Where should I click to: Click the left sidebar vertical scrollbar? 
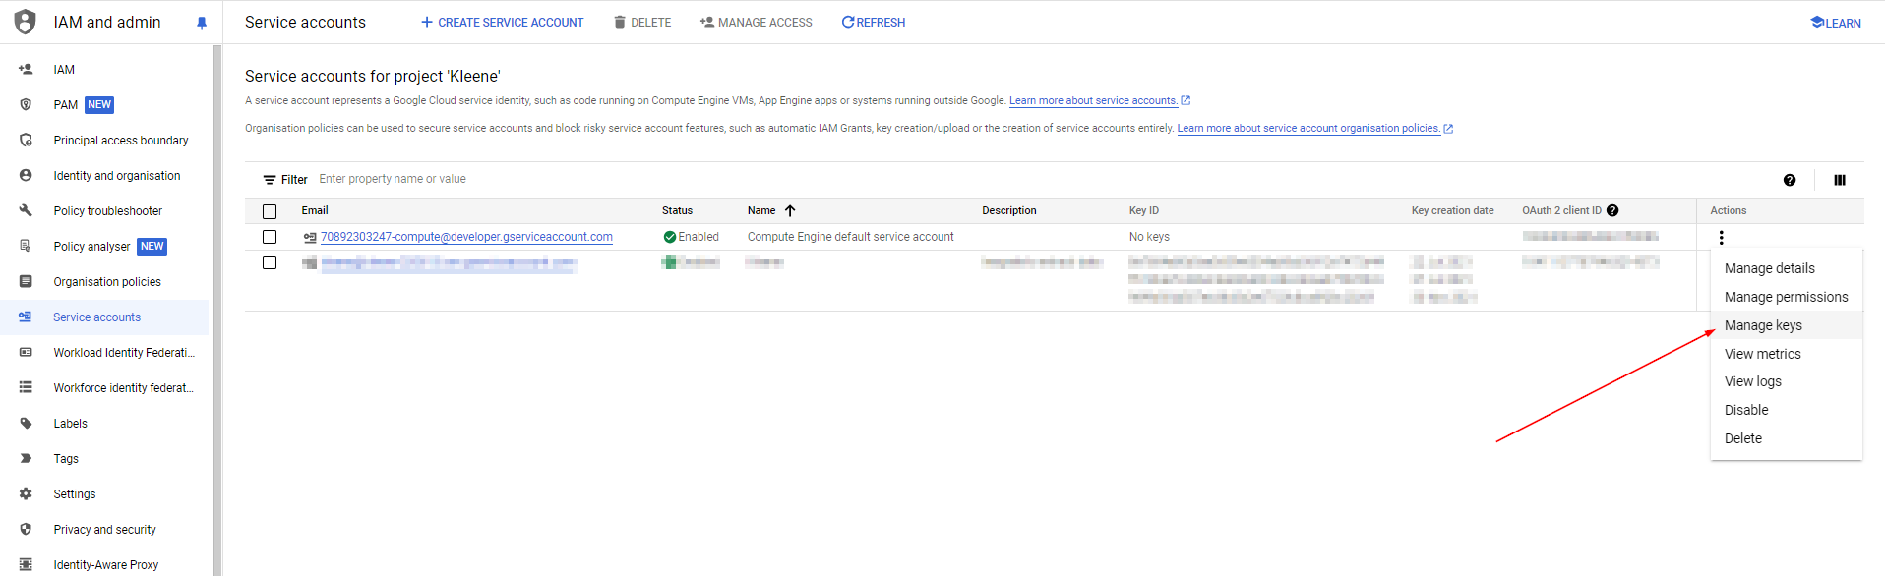217,310
